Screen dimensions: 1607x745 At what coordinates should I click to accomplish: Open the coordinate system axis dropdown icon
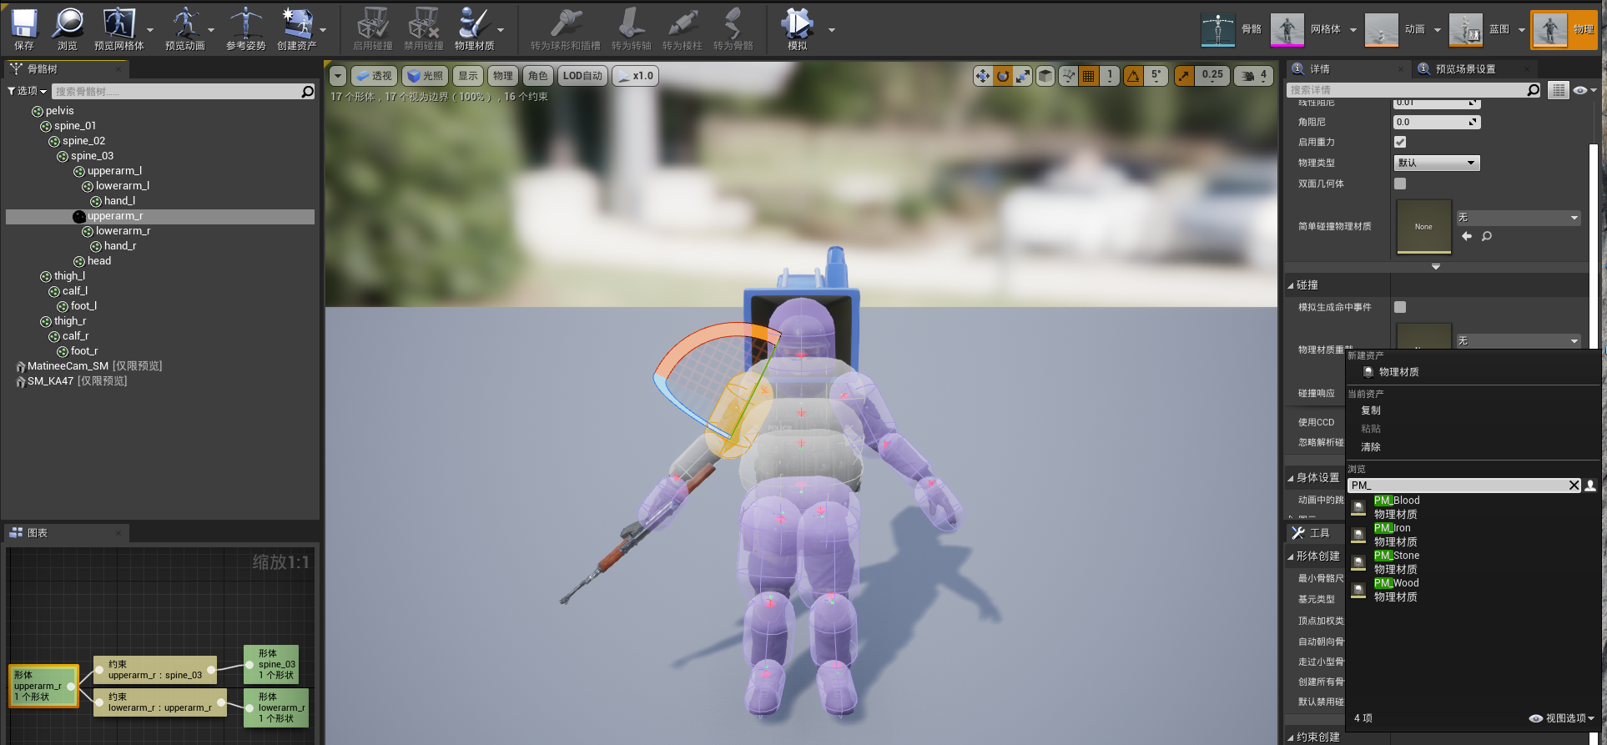[x=1068, y=76]
